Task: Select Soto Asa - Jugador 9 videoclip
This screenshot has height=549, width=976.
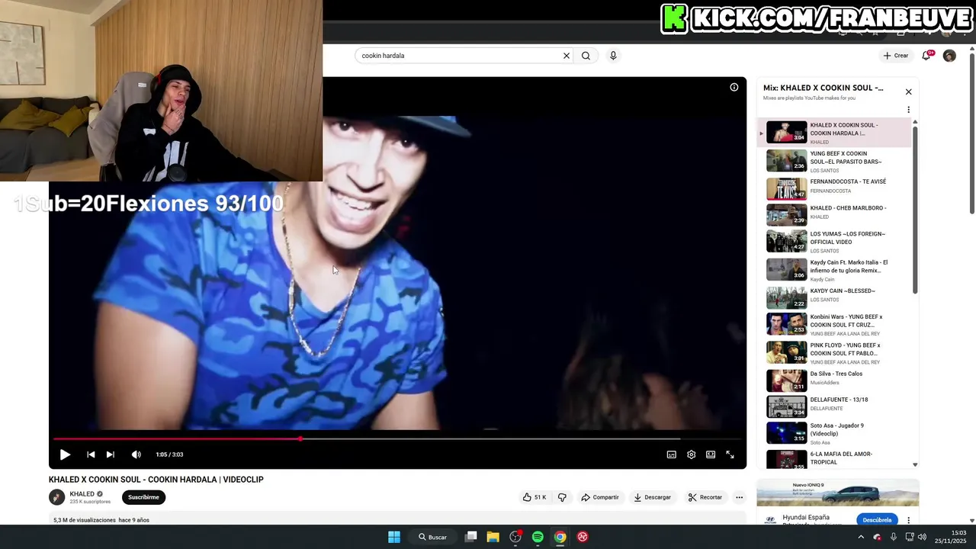Action: pos(835,432)
